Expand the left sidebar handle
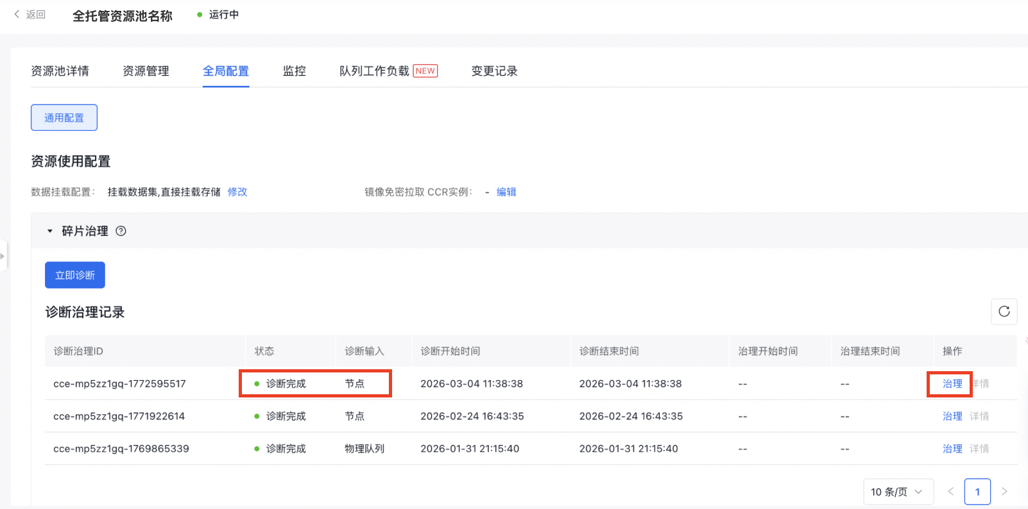Screen dimensions: 1028x509 3,256
